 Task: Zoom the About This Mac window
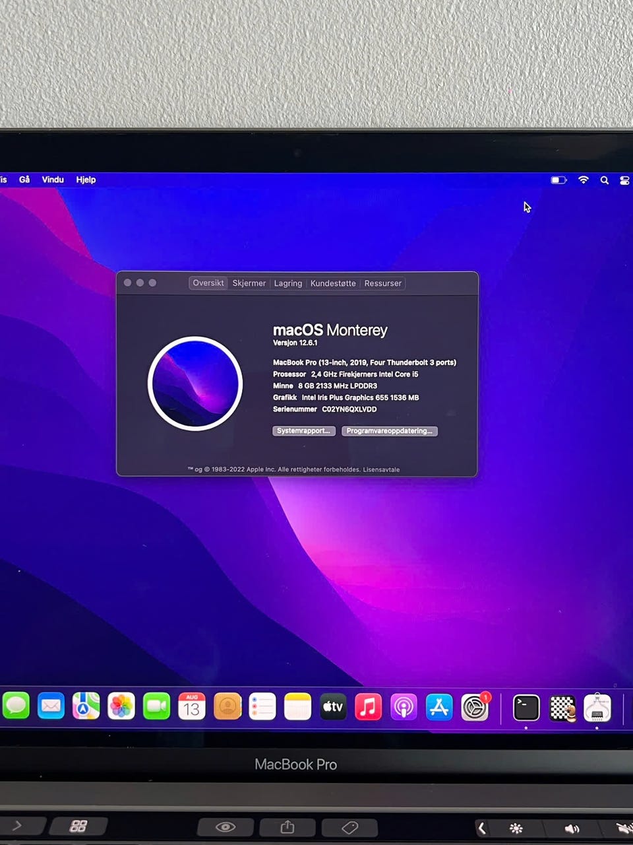coord(152,283)
